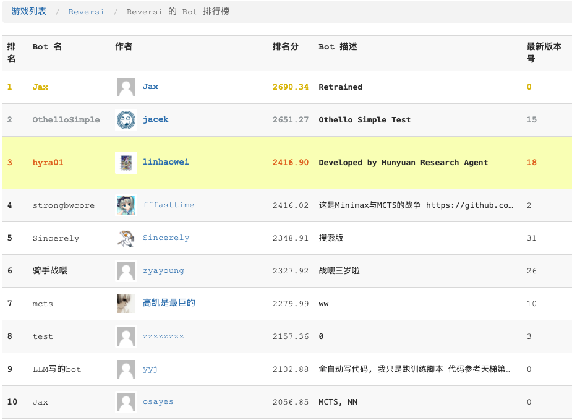Click zyayoung's default avatar
Viewport: 572px width, 420px height.
126,271
